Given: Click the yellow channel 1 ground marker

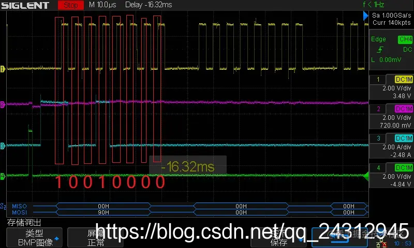Looking at the screenshot, I should [x=3, y=69].
